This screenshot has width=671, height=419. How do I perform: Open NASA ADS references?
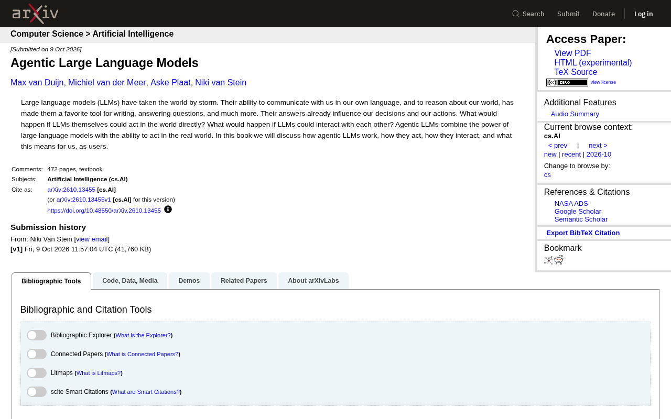pyautogui.click(x=571, y=204)
